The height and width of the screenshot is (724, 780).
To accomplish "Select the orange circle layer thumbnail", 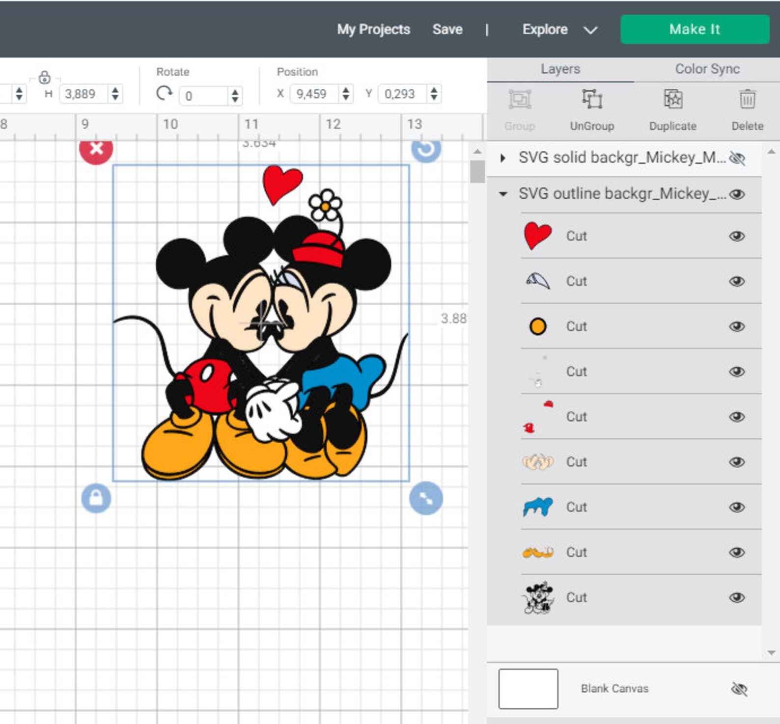I will coord(538,326).
